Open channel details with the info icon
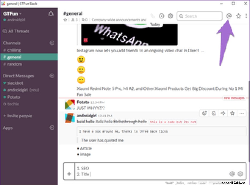Image resolution: width=250 pixels, height=185 pixels. [x=162, y=16]
